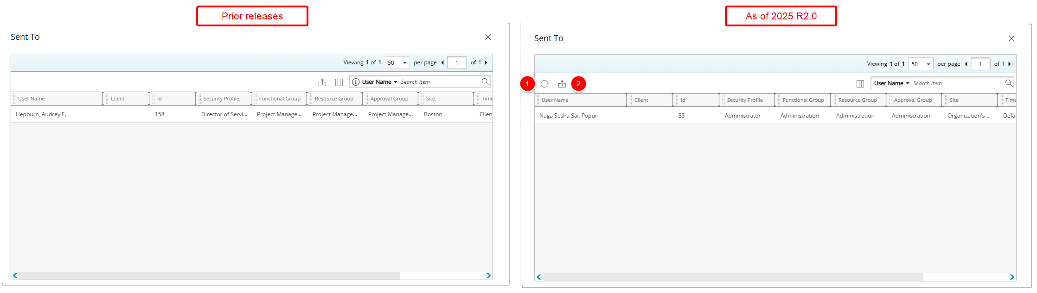Select the 'Naga Sesha Sai, Popuri' row

(x=775, y=116)
